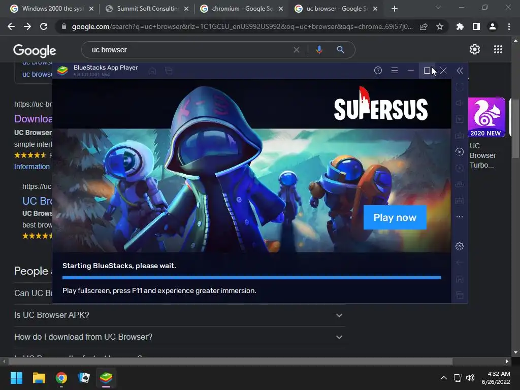Start Google voice search
Viewport: 520px width, 390px height.
[319, 50]
